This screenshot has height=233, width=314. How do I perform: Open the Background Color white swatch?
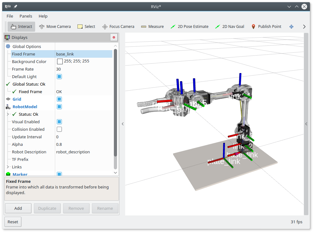(60, 61)
